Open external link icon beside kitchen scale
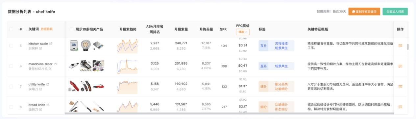Screen dimensions: 416x119 pos(51,43)
